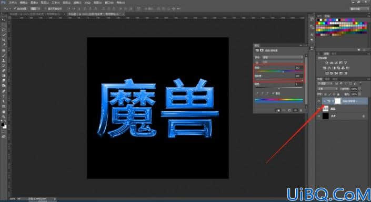
Task: Open the Opacity slider dropdown arrow
Action: pyautogui.click(x=359, y=89)
